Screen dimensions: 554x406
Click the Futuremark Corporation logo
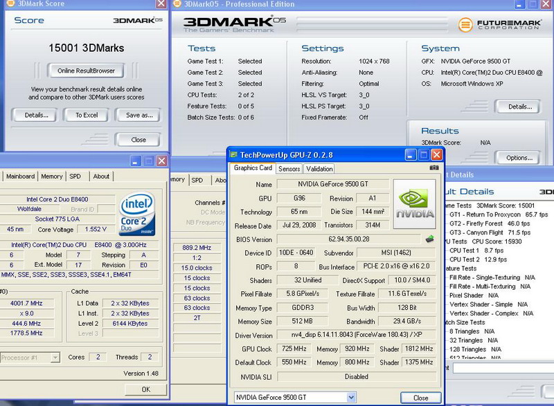(x=499, y=24)
